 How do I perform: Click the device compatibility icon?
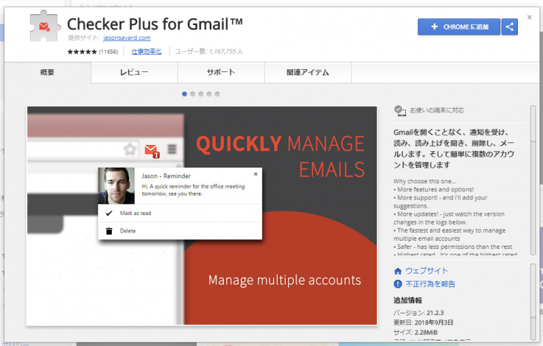click(400, 111)
